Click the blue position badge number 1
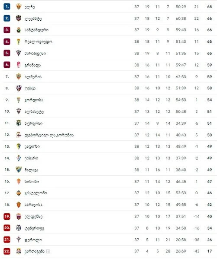The image size is (217, 259). click(7, 6)
